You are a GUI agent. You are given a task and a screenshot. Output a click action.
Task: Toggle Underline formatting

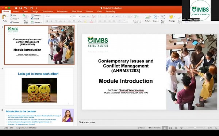point(56,21)
